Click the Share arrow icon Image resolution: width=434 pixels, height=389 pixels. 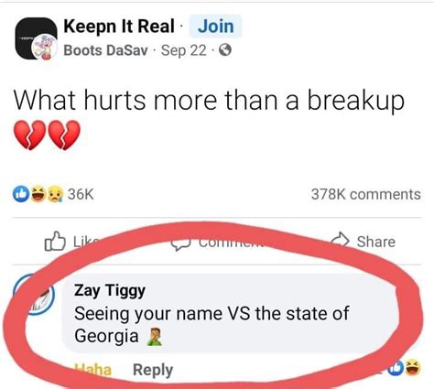[x=341, y=240]
